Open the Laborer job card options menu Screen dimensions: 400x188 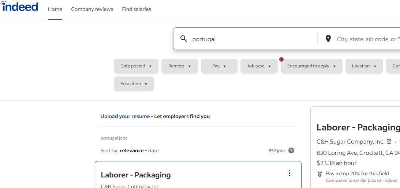coord(289,173)
